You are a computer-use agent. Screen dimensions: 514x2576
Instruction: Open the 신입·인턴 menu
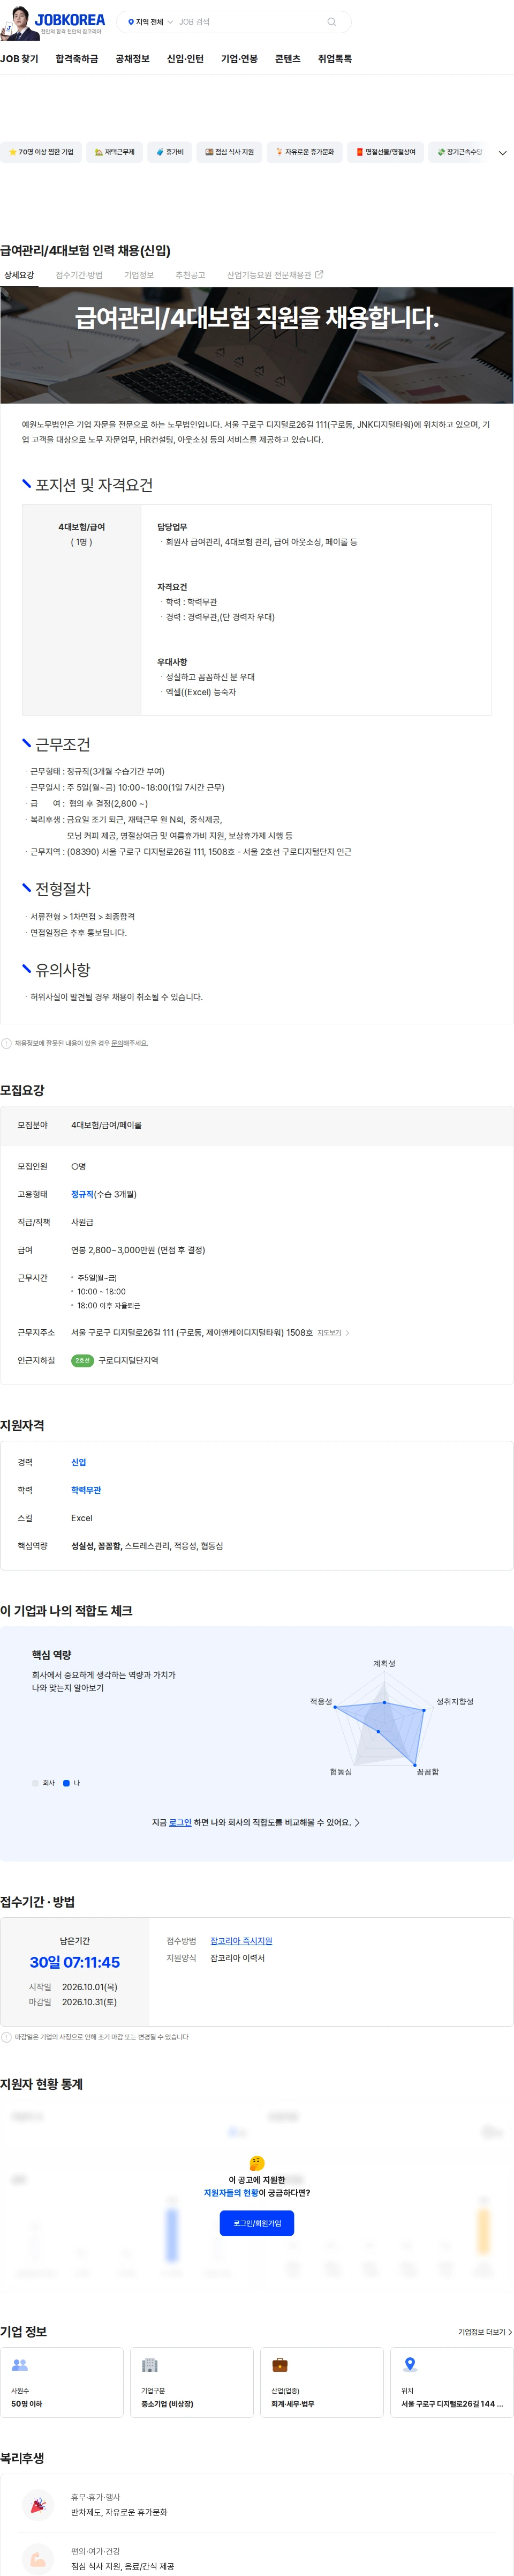coord(186,59)
